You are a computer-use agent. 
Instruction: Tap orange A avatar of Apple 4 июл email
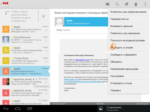[6, 29]
